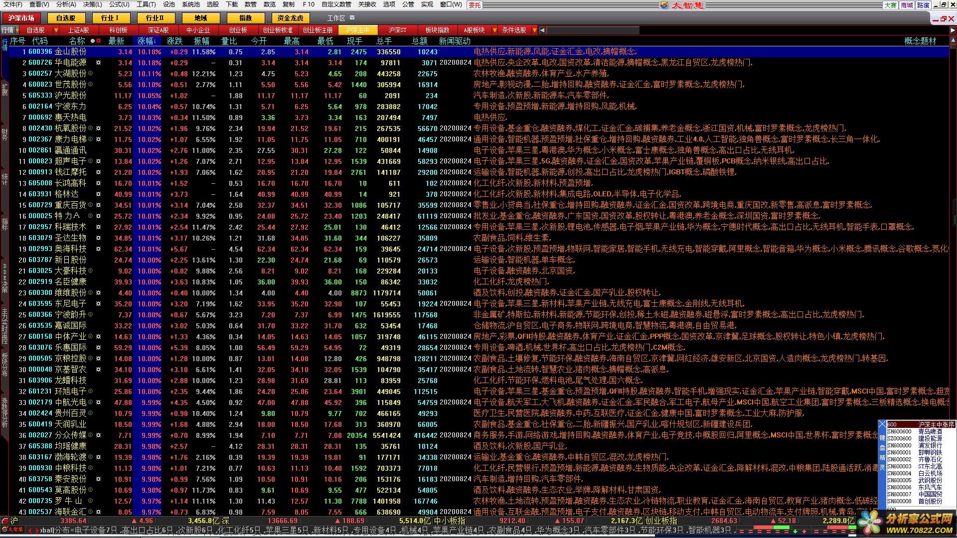Open the 窗口(W) menu

point(451,4)
